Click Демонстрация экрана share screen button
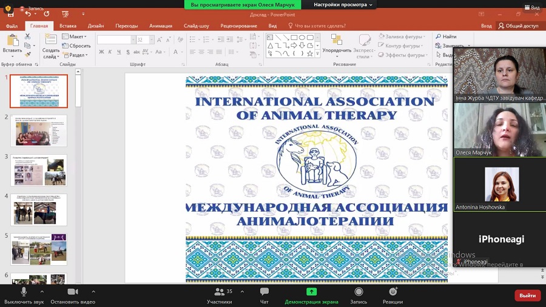 click(x=312, y=295)
